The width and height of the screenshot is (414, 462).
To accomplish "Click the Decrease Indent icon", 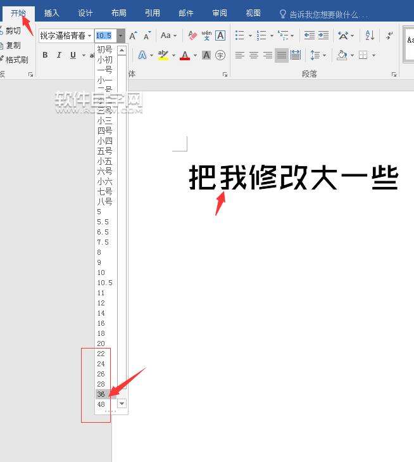I will [x=310, y=35].
